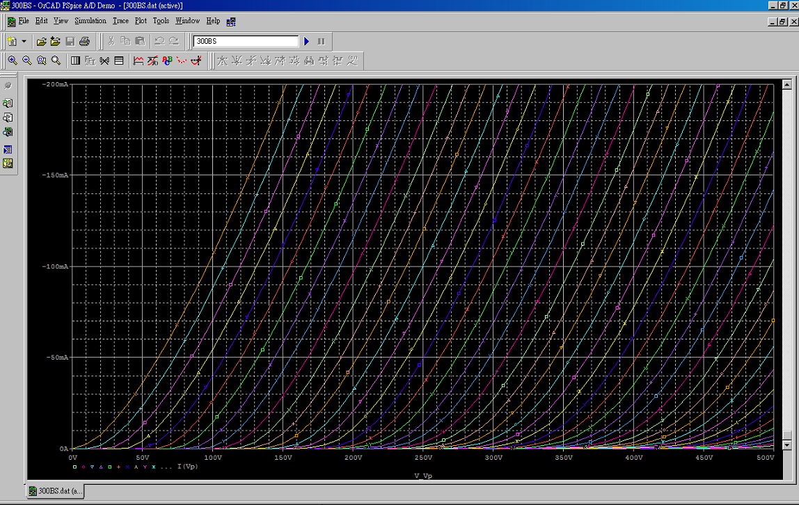Click the View Simulation Output File sidebar icon
Screen dimensions: 799x505
8,104
